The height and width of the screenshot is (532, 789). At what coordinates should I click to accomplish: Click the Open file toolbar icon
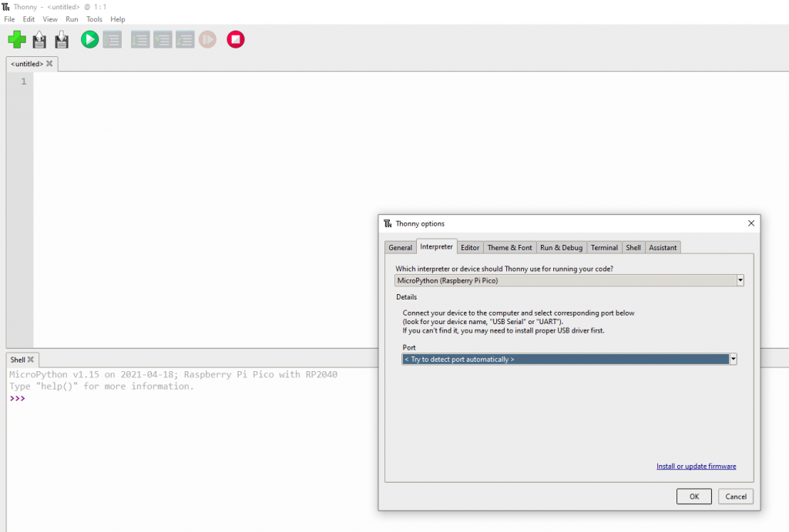click(39, 39)
